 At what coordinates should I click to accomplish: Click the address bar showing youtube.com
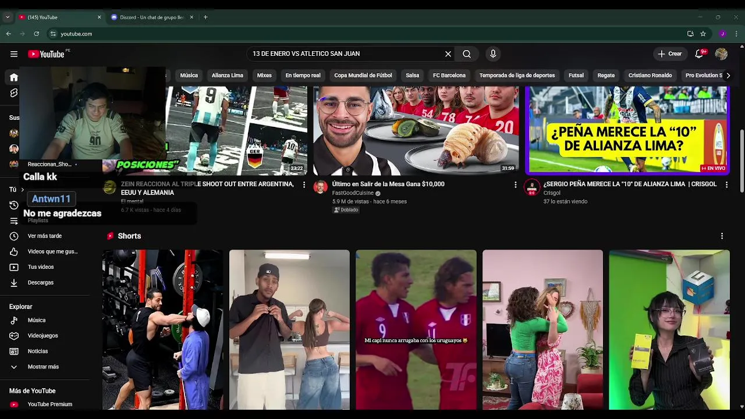coord(372,34)
